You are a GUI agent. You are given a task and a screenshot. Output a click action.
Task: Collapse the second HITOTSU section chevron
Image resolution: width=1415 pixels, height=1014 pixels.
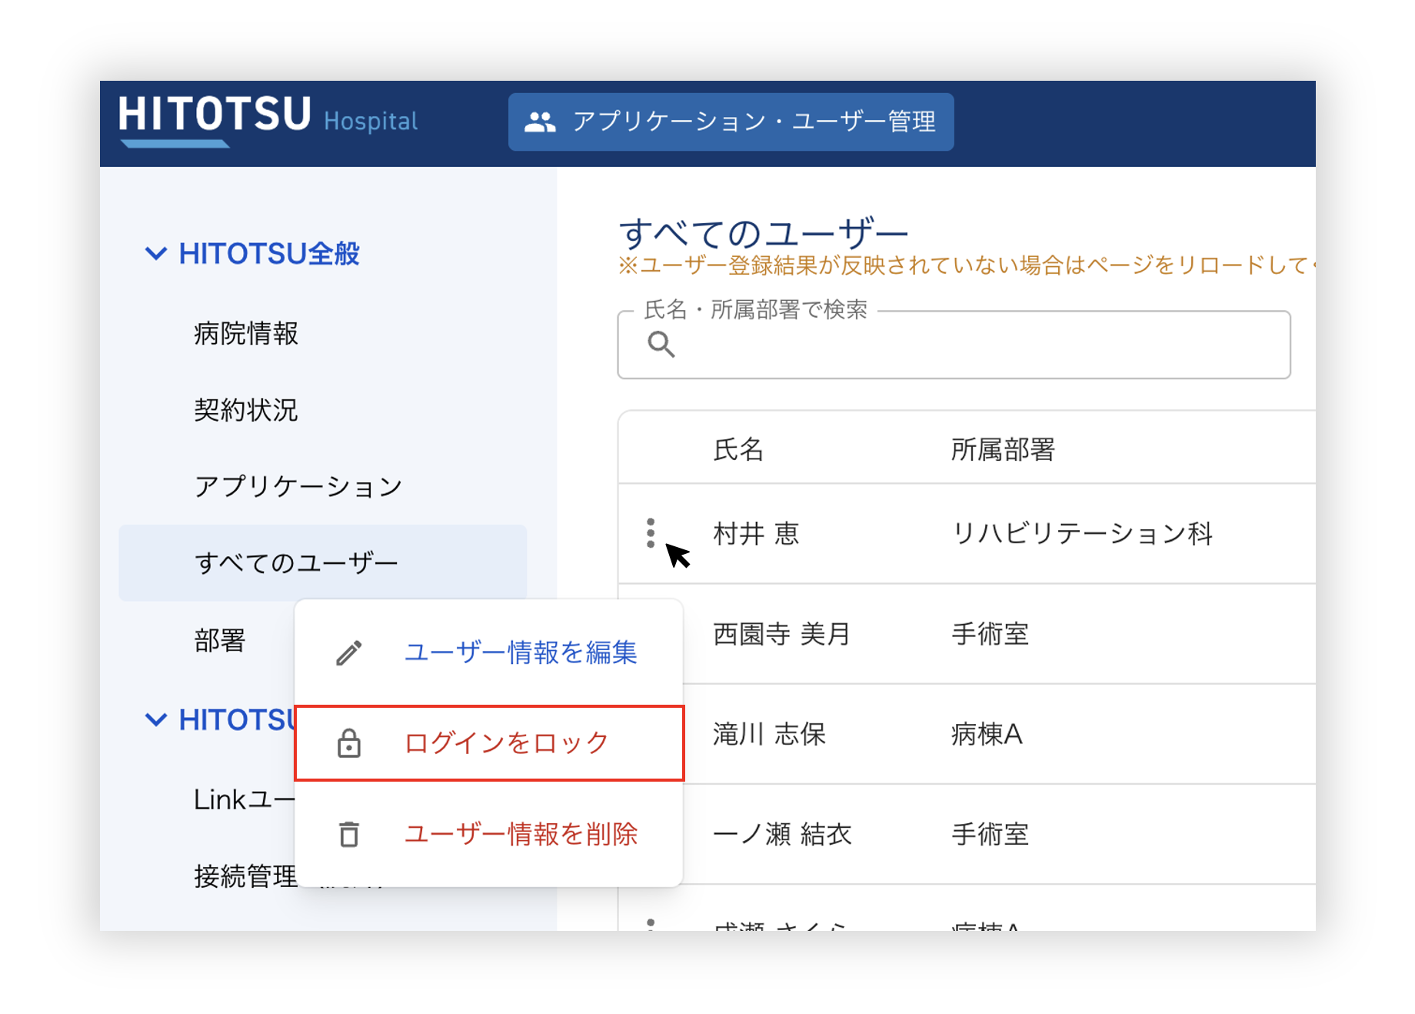point(156,720)
